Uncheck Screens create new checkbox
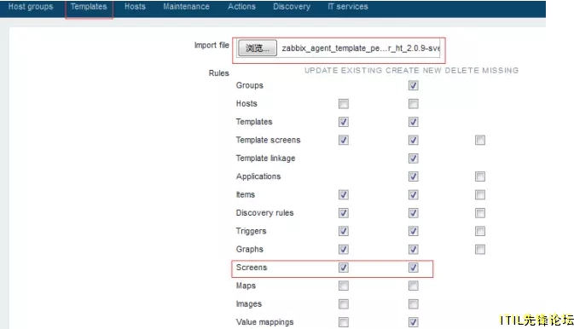Screen dimensions: 574x329 (x=414, y=268)
